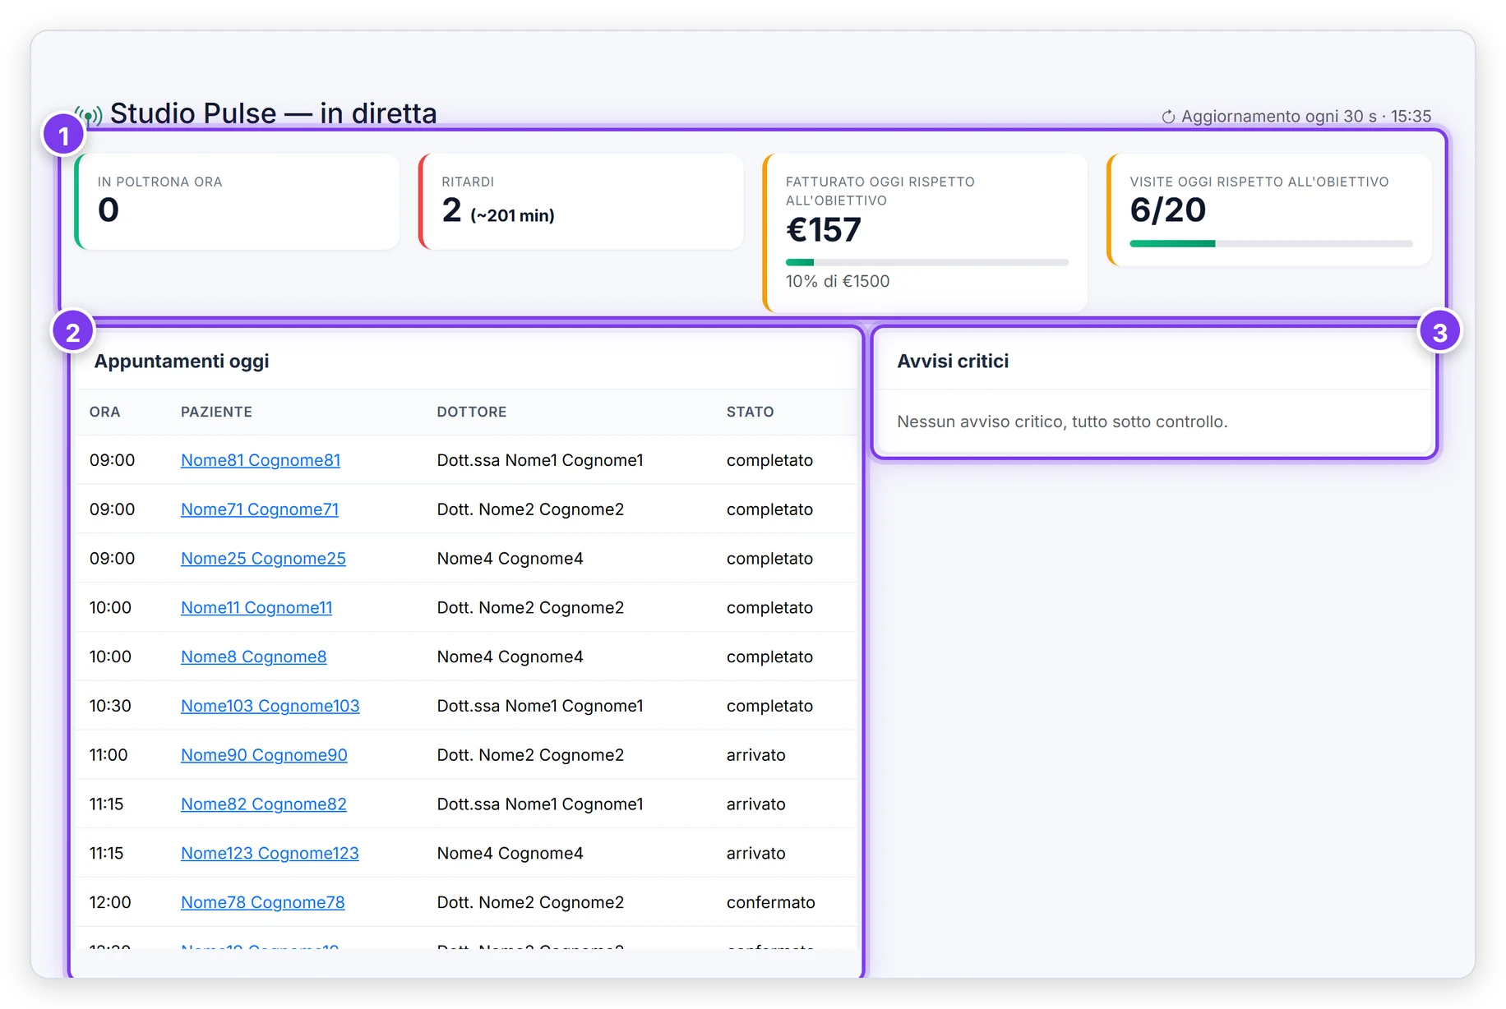Open patient Nome71 Cognome71
The width and height of the screenshot is (1506, 1009).
tap(260, 509)
